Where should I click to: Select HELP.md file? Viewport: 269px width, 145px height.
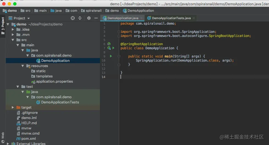coord(29,123)
